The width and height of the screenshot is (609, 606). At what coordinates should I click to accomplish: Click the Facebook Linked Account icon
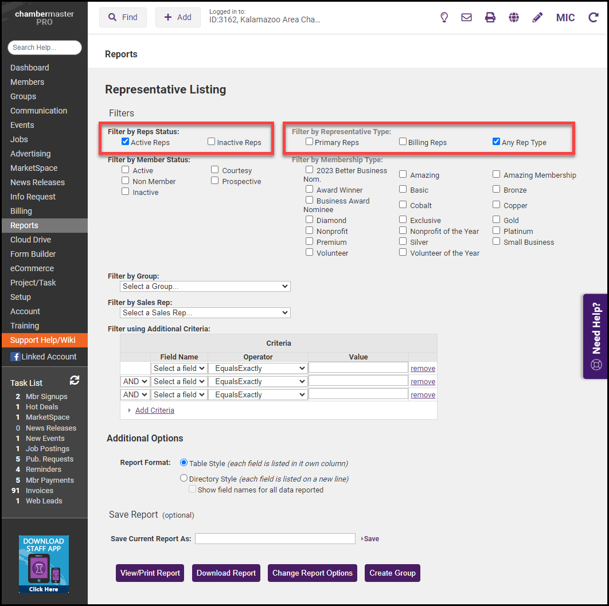[x=15, y=357]
